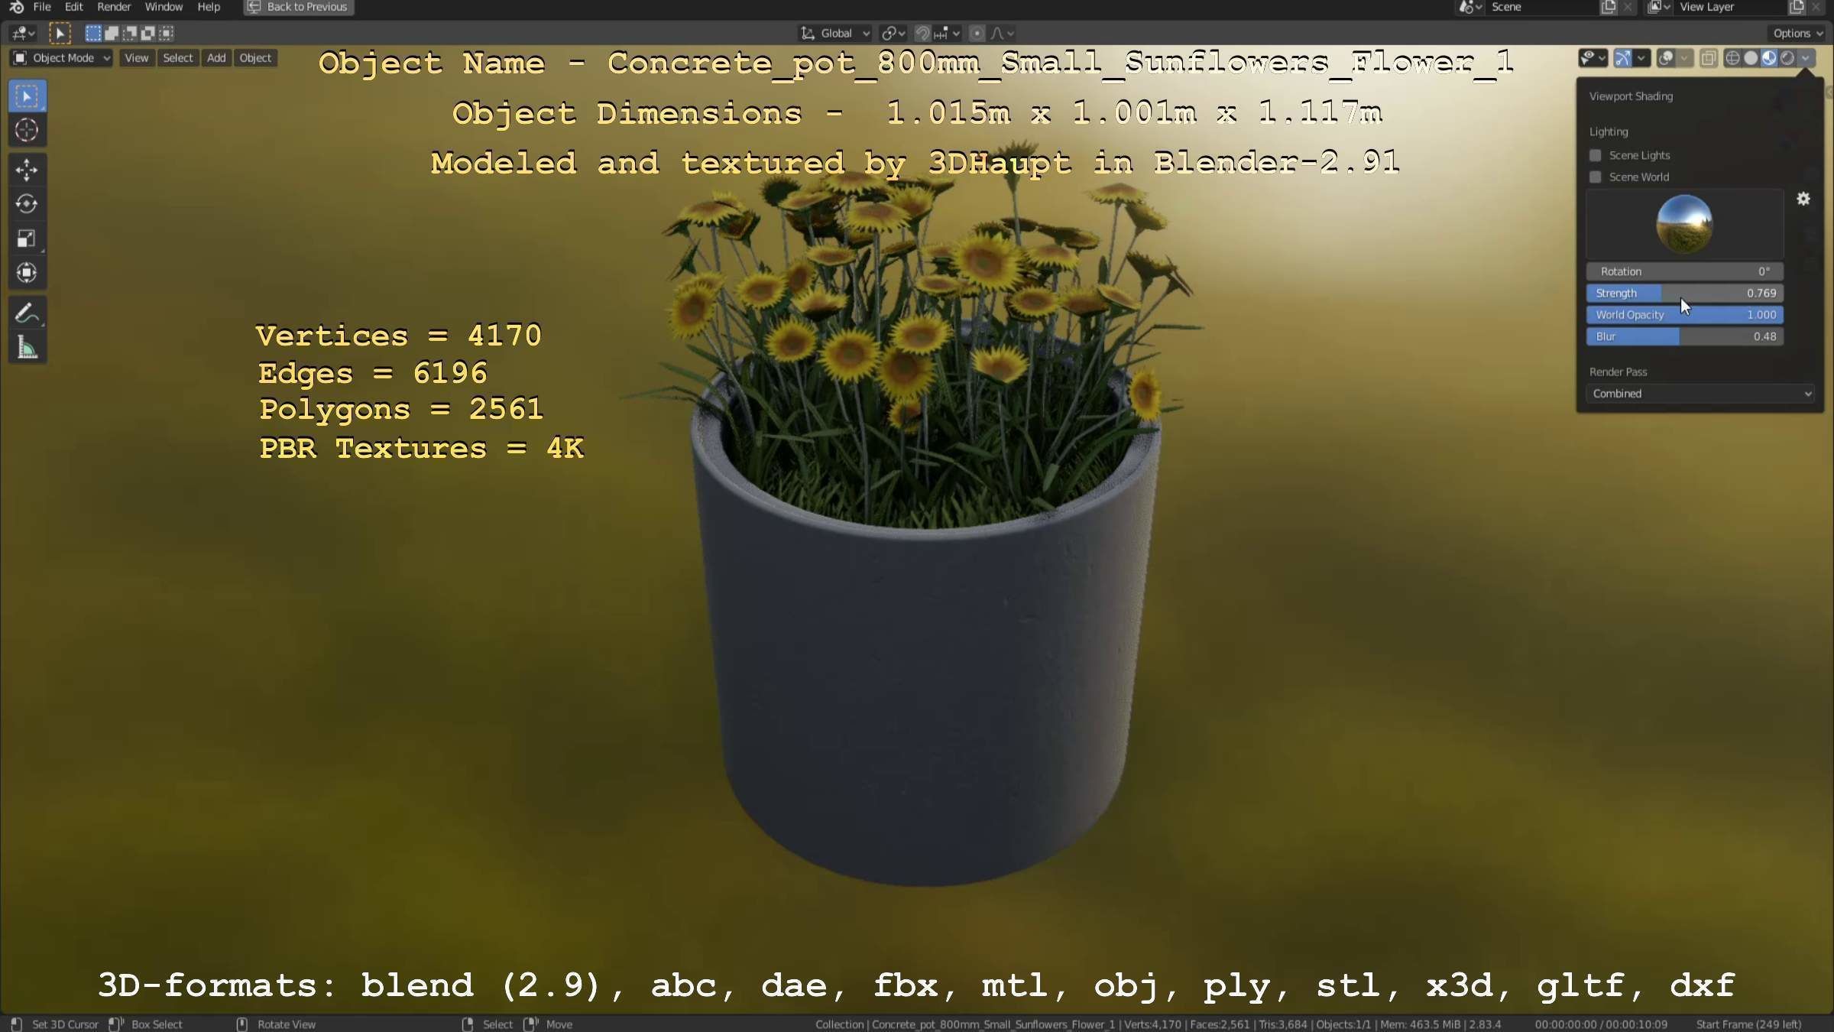Open Scene browse dropdown icon
The image size is (1834, 1032).
pyautogui.click(x=1469, y=7)
